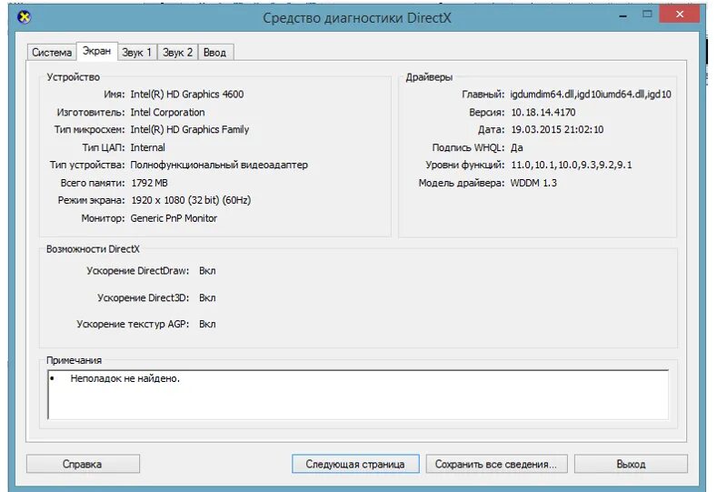This screenshot has height=492, width=727.
Task: Click the Дата: label
Action: (x=491, y=129)
